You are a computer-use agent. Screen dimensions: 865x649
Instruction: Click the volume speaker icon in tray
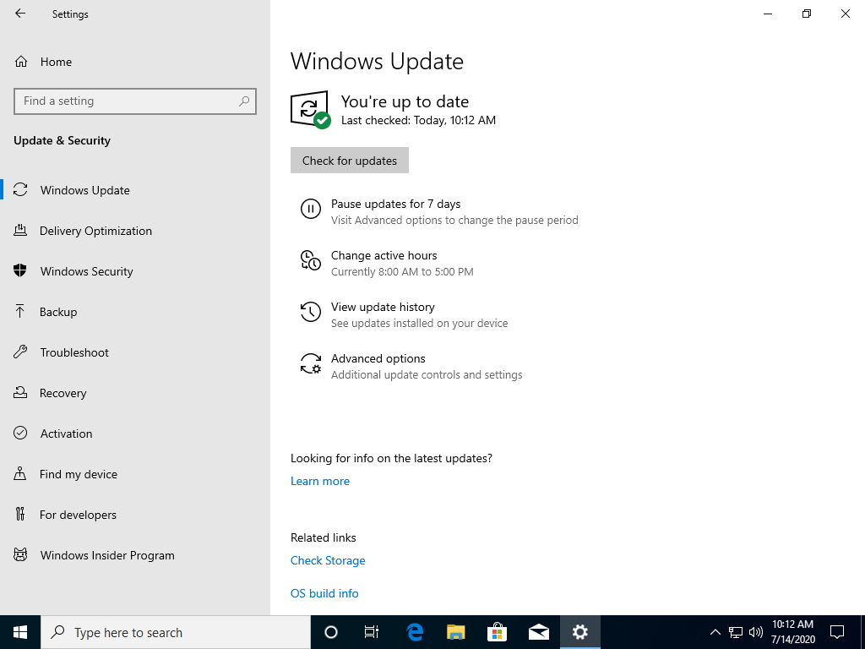756,632
